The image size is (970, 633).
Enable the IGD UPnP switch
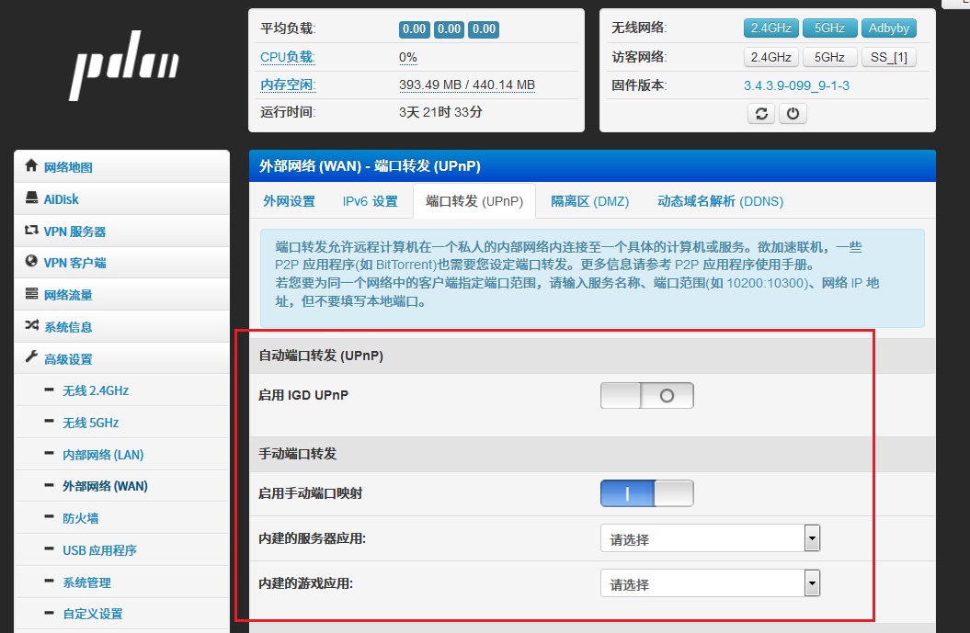[646, 396]
